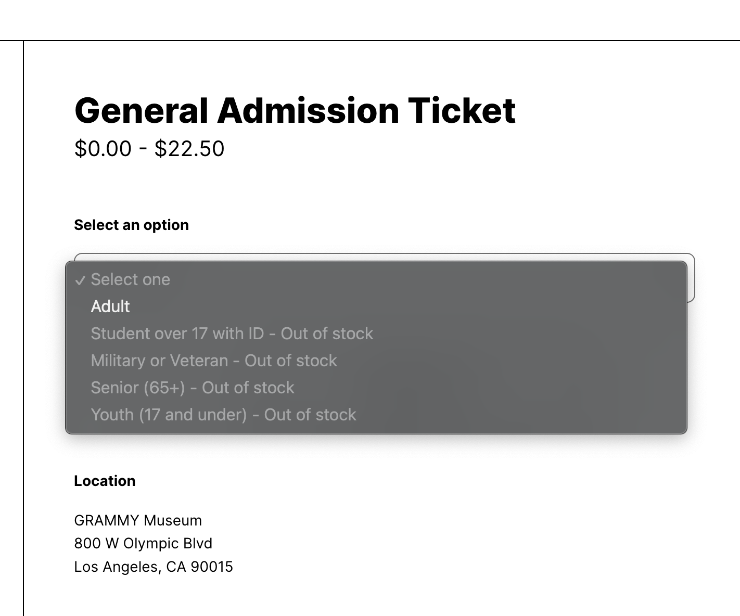Viewport: 740px width, 616px height.
Task: Click 'Senior (65+) - Out of stock' entry
Action: pyautogui.click(x=193, y=388)
